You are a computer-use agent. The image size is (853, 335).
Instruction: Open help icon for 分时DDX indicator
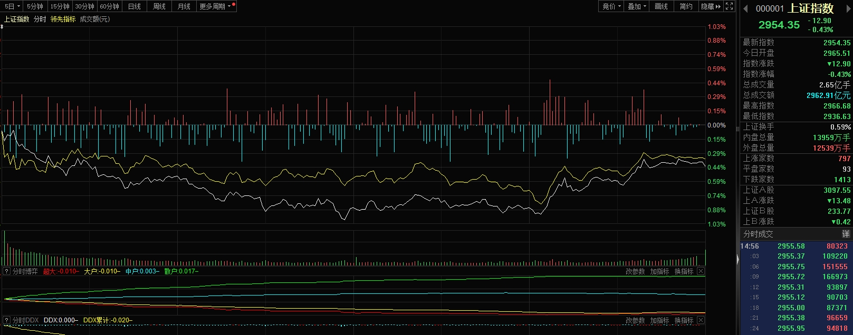tap(6, 320)
